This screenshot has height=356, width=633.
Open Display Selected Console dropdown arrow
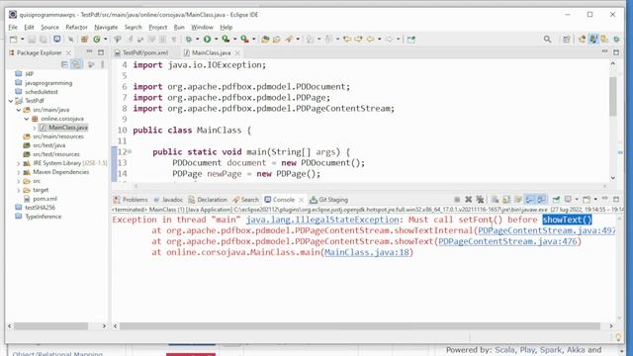[x=577, y=200]
